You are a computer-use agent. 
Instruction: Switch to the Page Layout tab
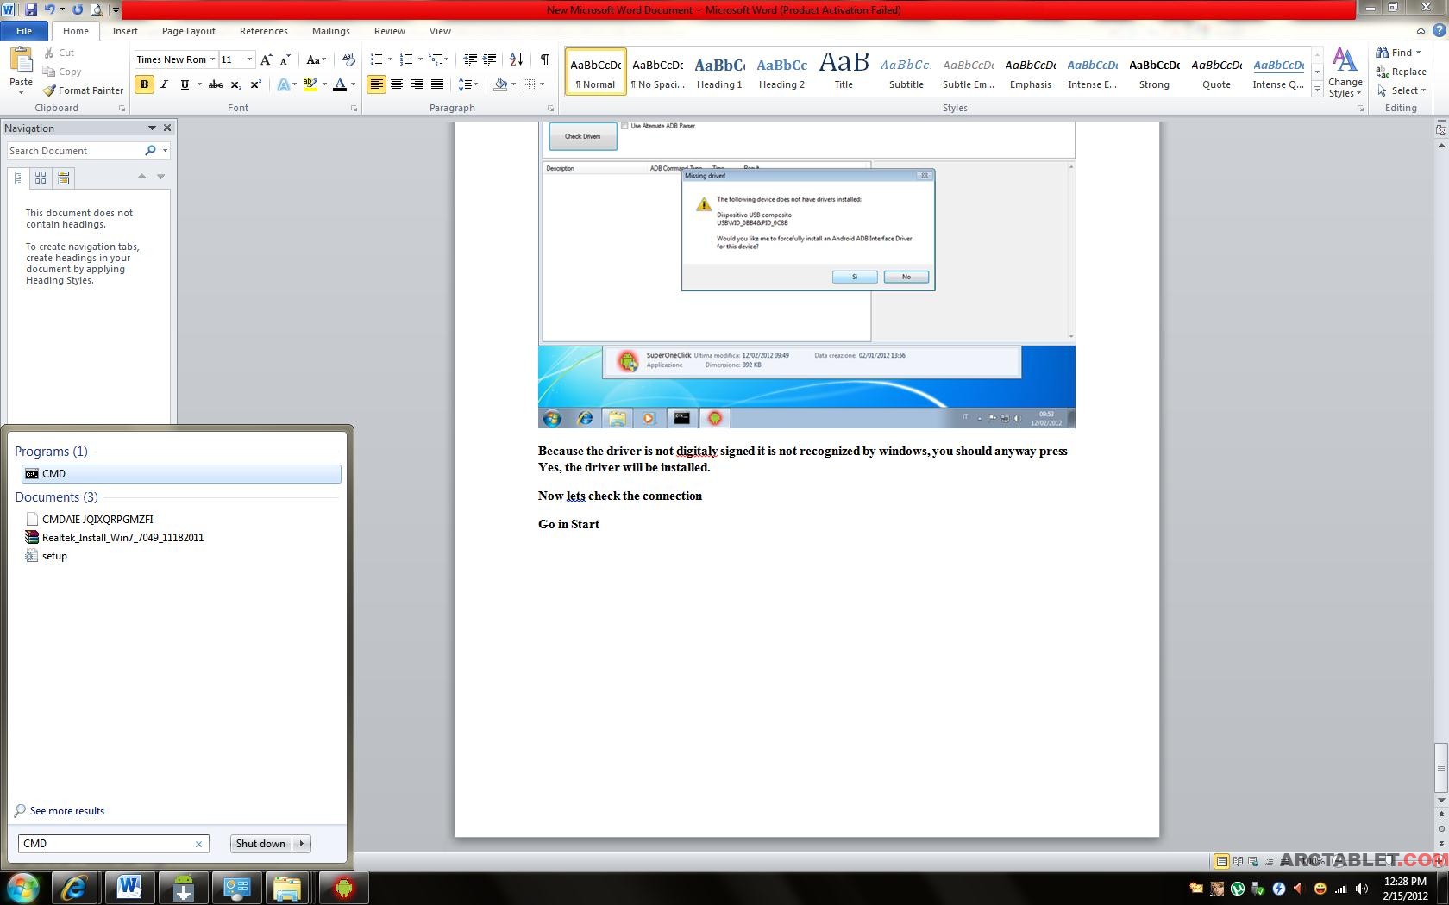coord(189,31)
